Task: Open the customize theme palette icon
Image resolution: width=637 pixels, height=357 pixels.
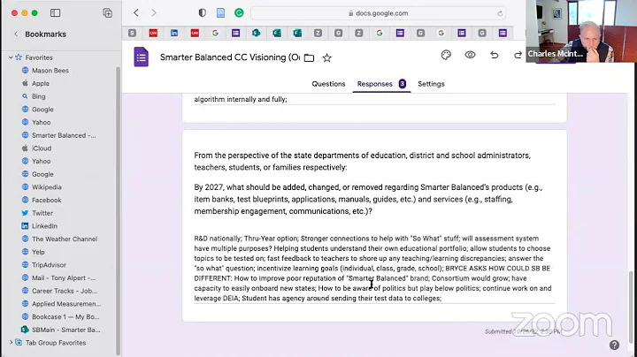Action: coord(446,55)
